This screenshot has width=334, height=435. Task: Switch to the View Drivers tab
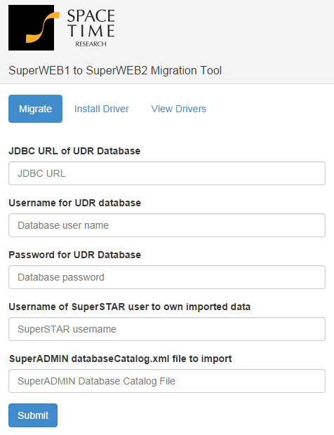(179, 109)
